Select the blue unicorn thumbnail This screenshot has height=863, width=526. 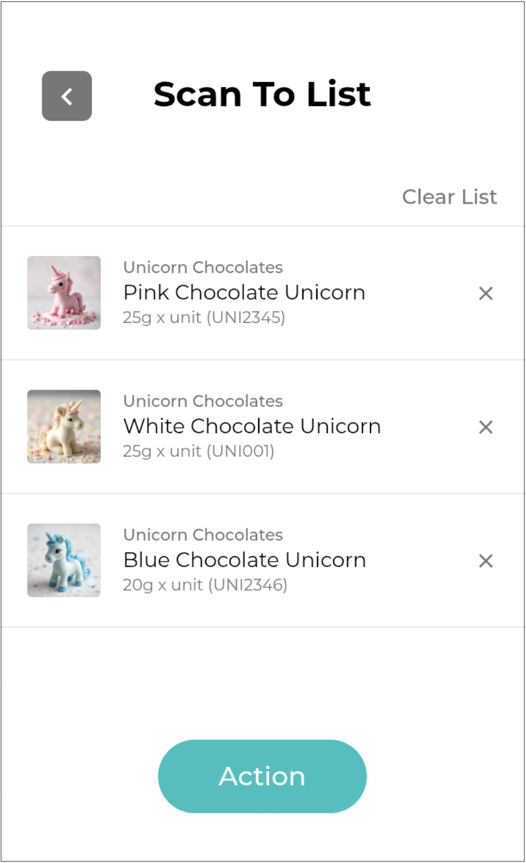click(64, 560)
